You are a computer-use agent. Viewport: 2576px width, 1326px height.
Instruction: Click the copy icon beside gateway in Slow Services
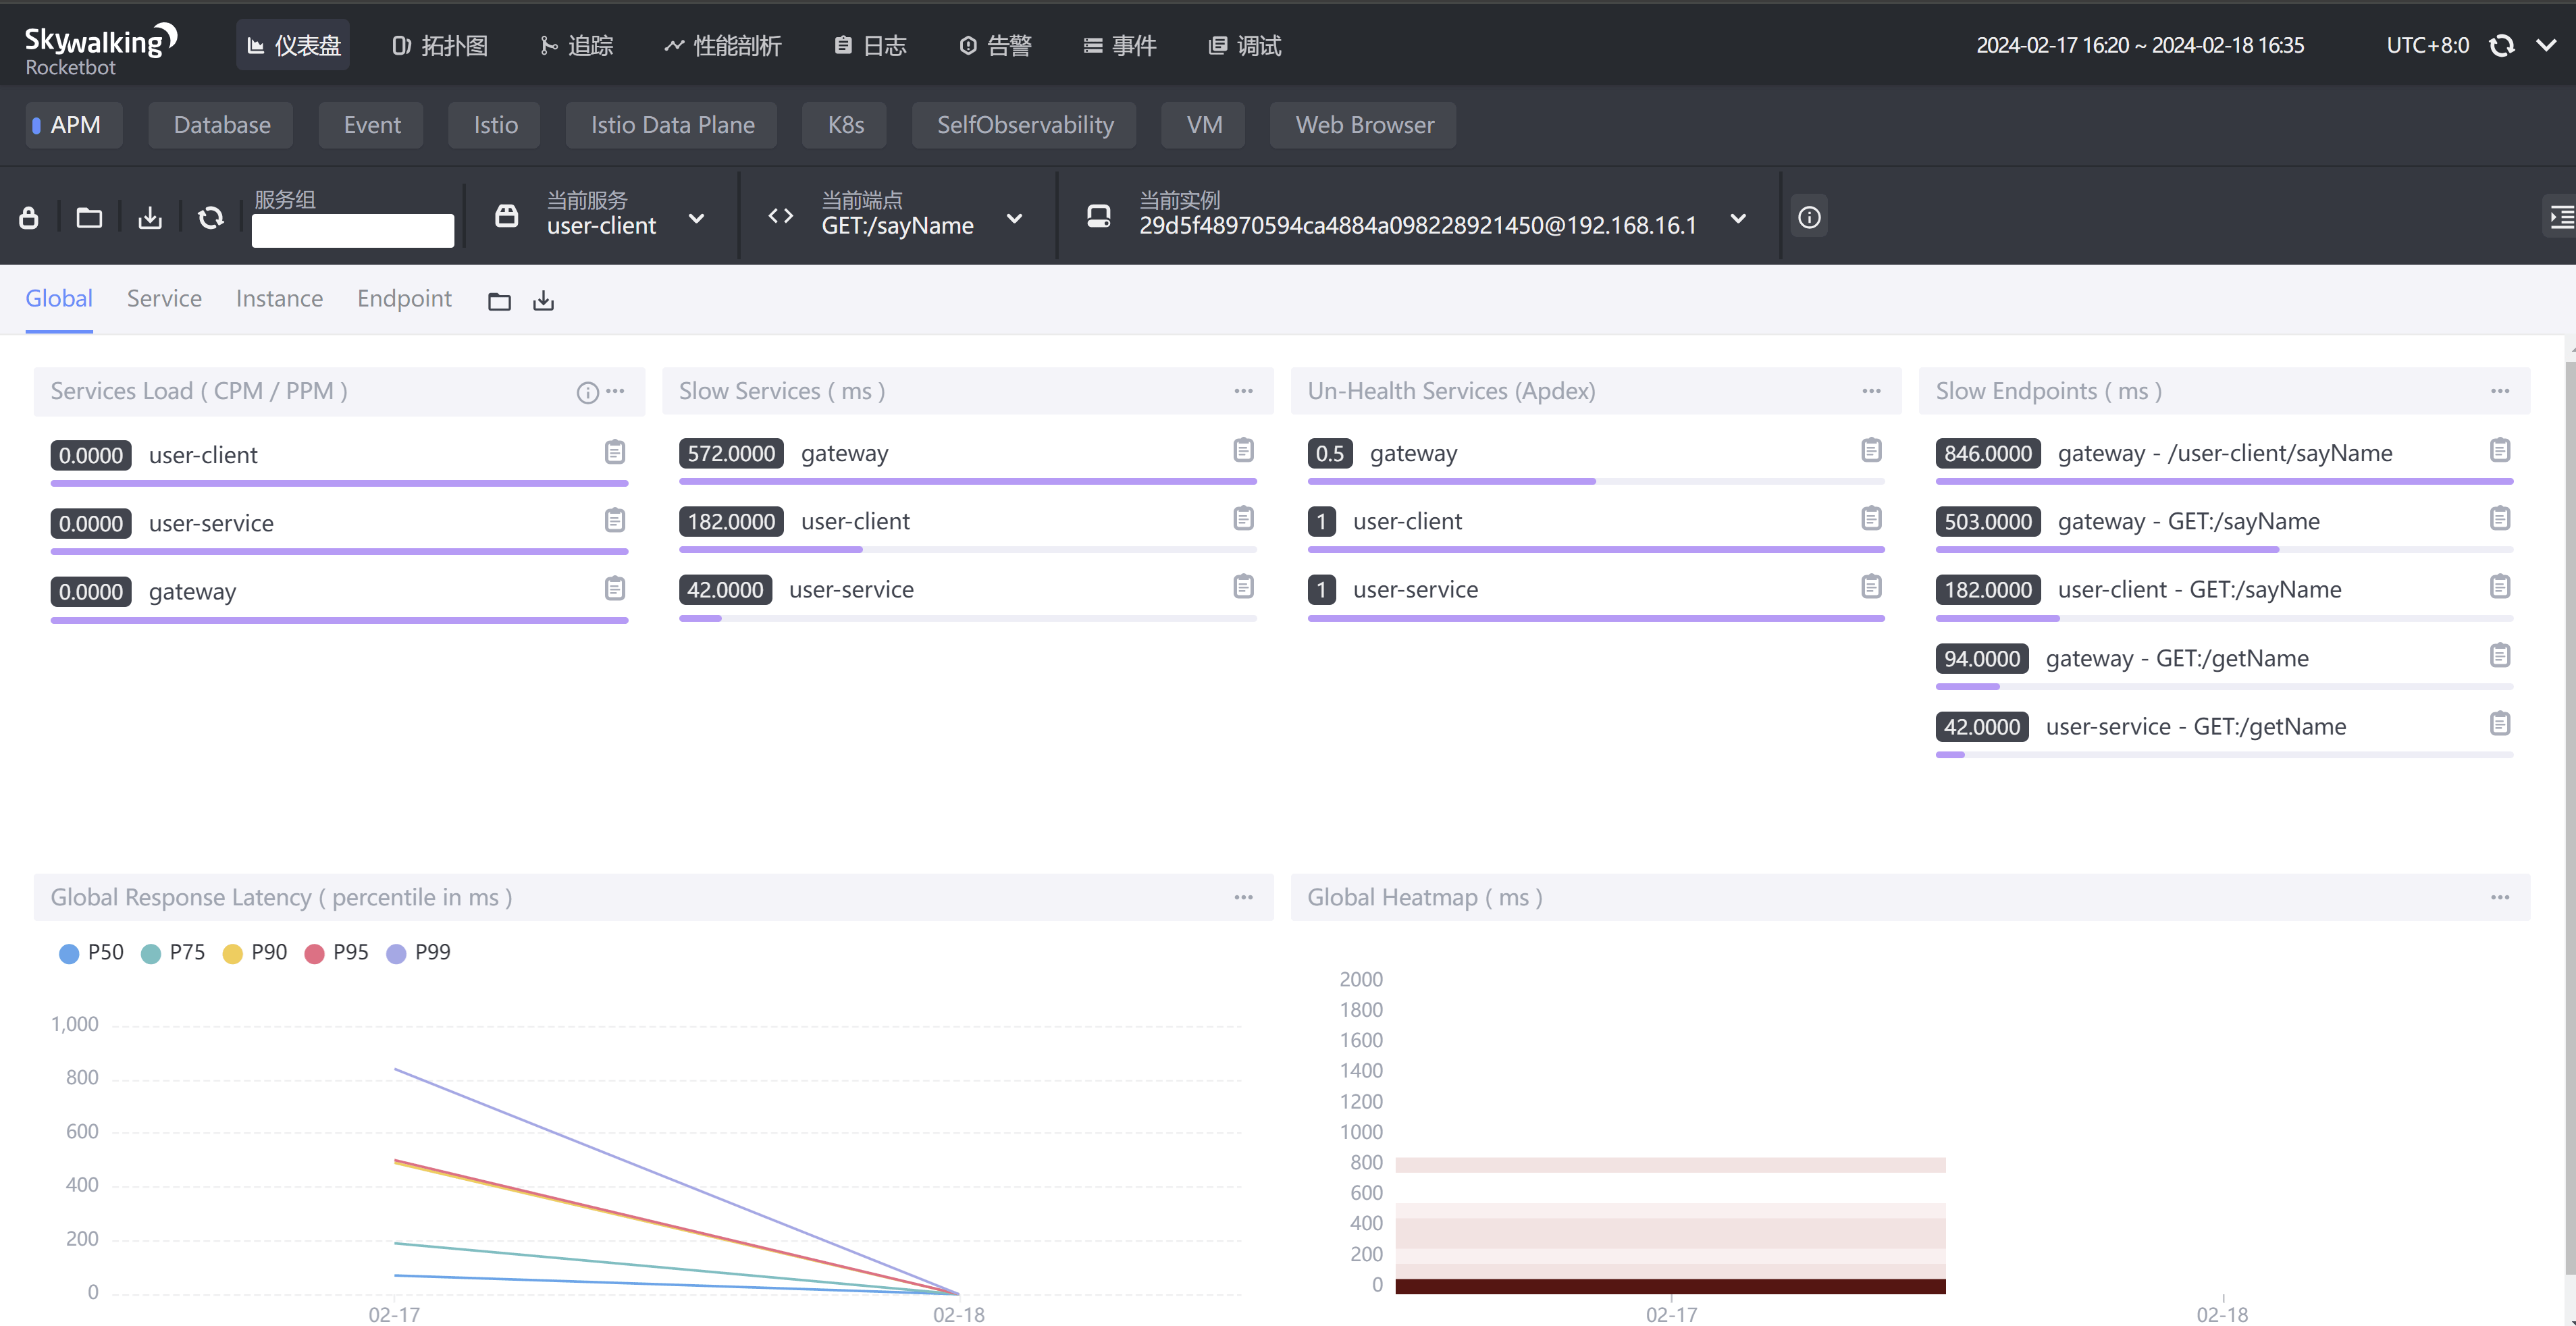point(1243,451)
